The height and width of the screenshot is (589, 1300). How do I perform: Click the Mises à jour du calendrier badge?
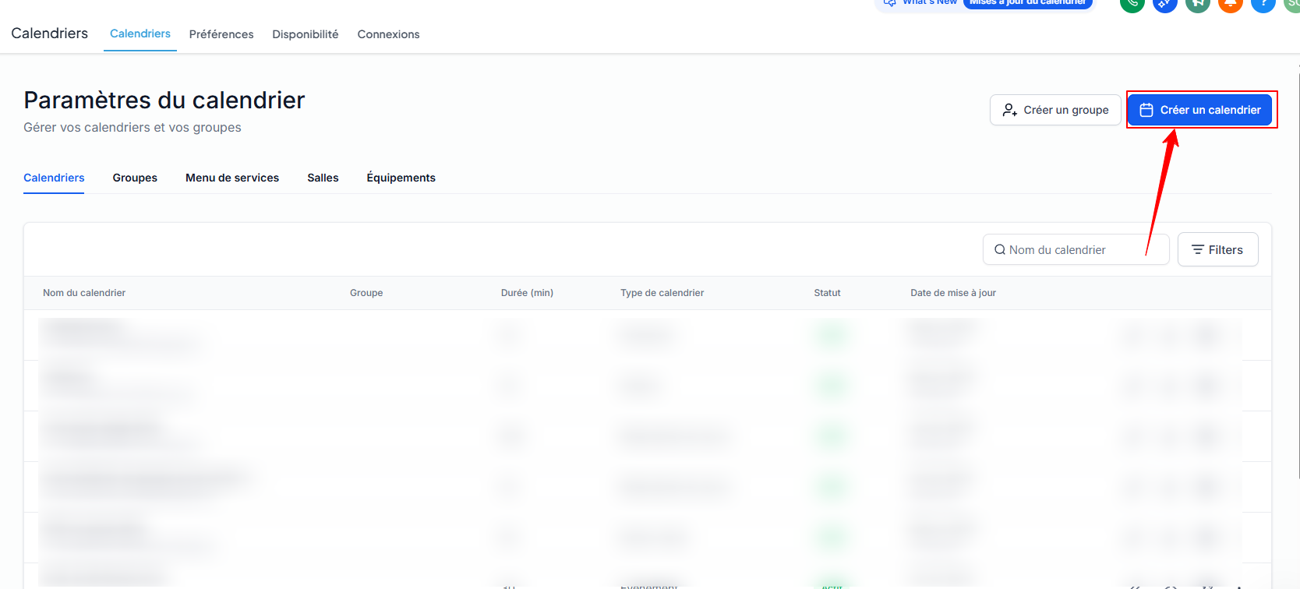(1027, 3)
